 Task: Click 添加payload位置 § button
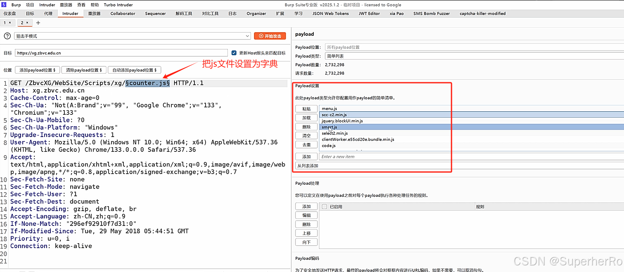click(38, 70)
